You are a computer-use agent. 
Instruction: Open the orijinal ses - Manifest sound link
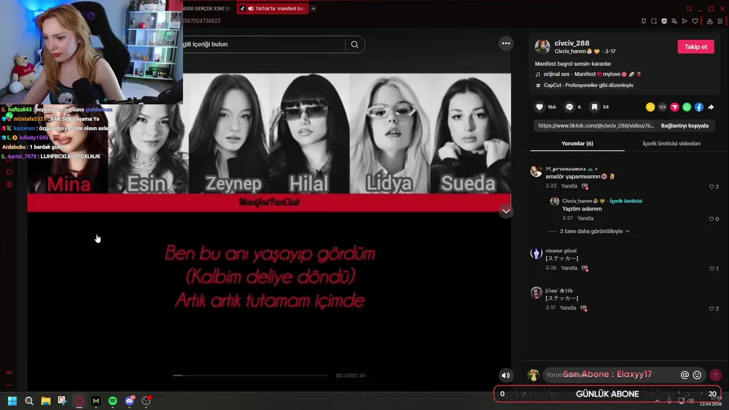click(588, 75)
